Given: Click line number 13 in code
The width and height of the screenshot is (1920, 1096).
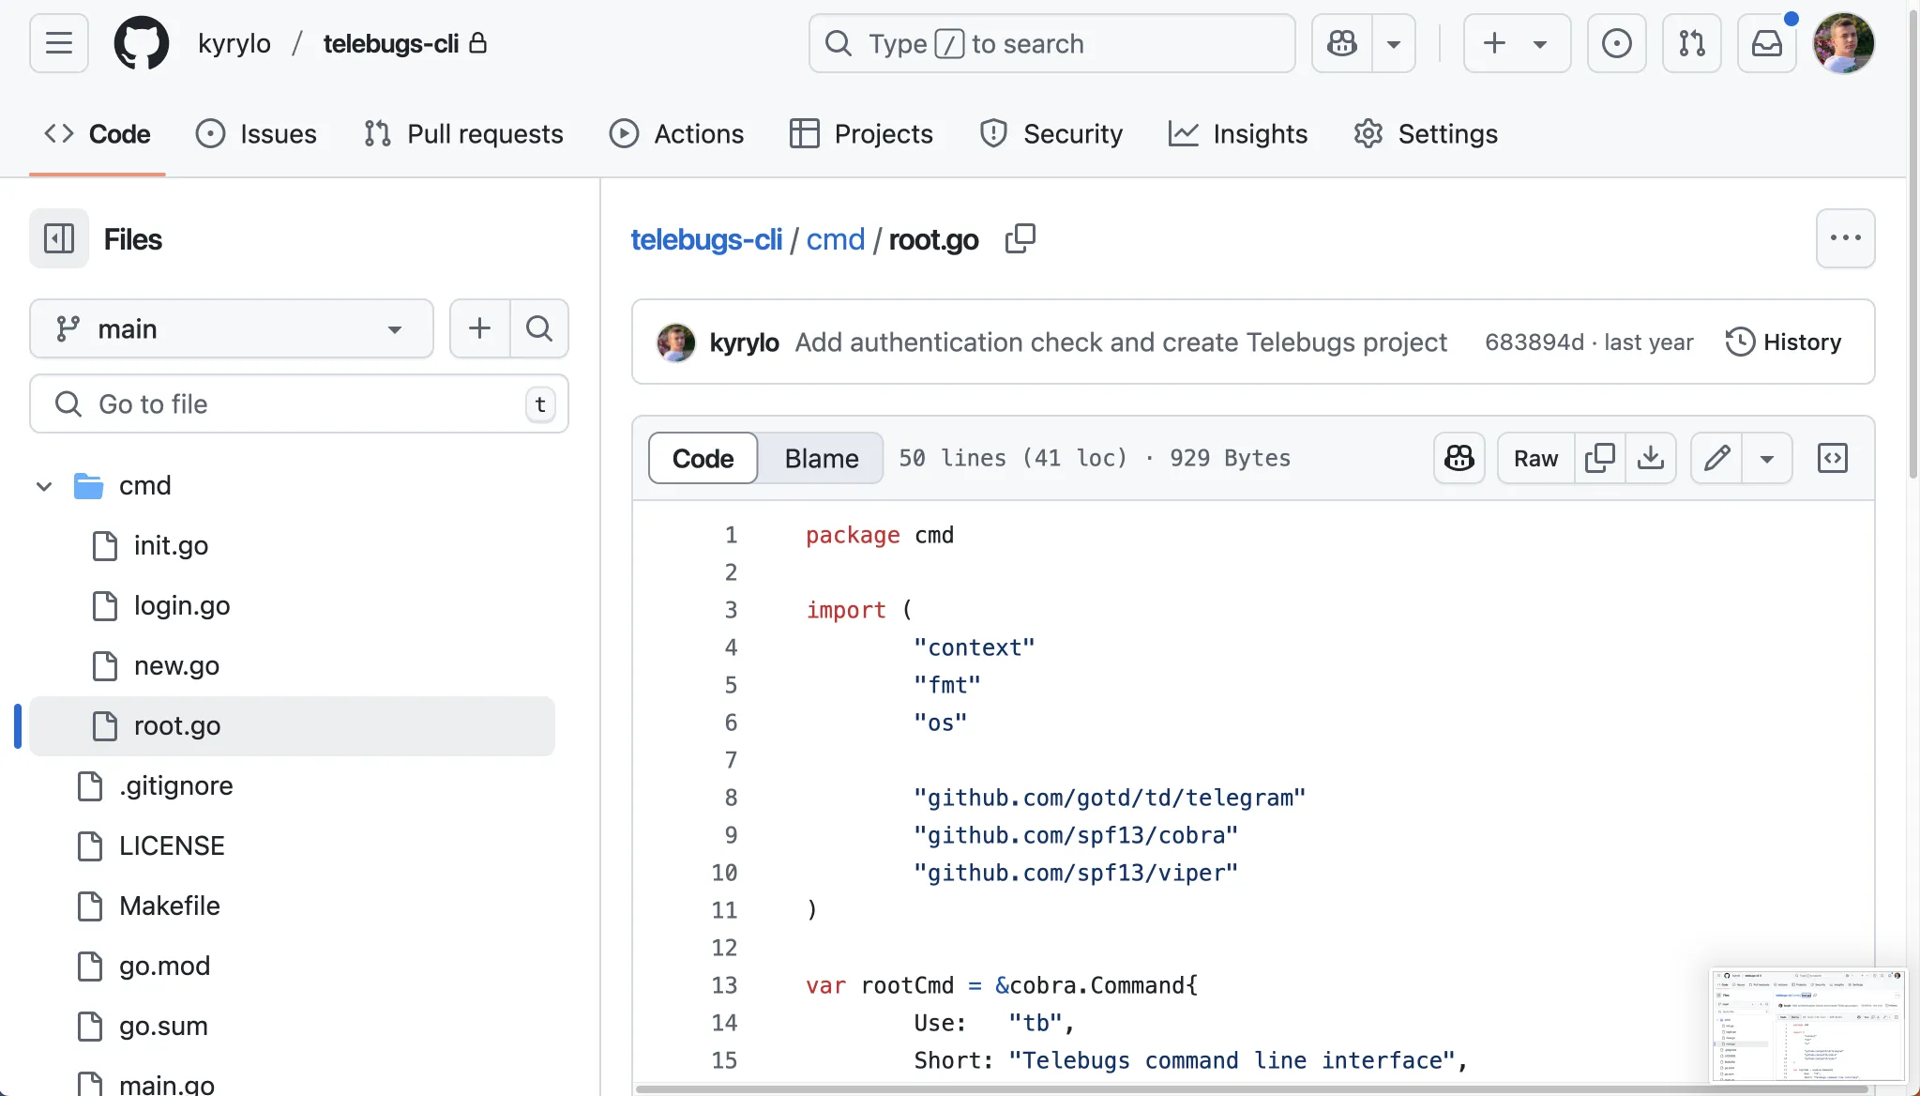Looking at the screenshot, I should click(724, 985).
